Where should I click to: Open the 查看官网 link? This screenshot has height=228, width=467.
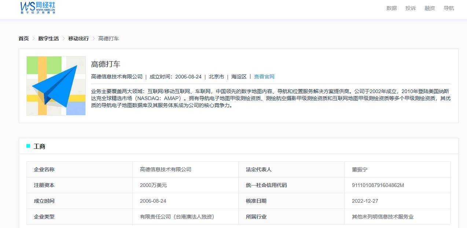coord(264,77)
